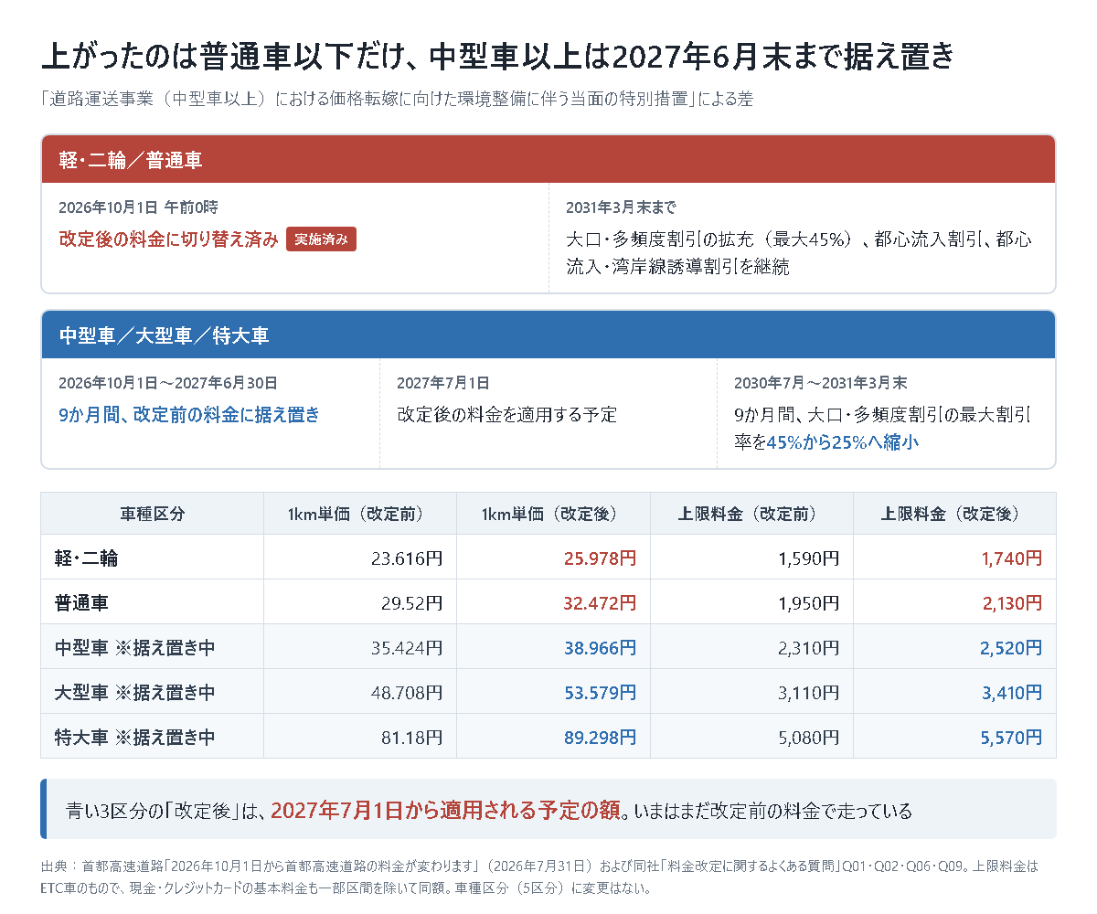The image size is (1097, 914).
Task: Click the 実施済み badge
Action: (x=321, y=239)
